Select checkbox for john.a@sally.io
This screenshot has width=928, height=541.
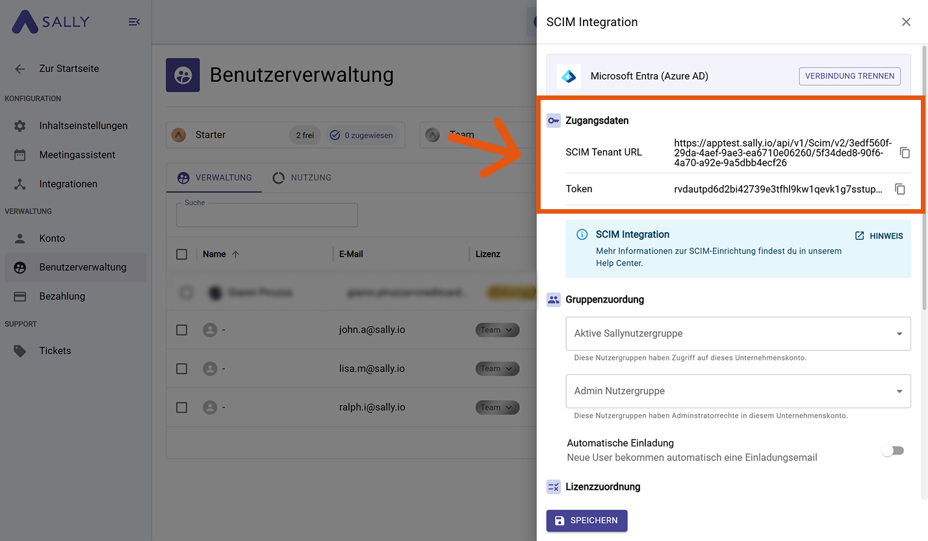182,330
